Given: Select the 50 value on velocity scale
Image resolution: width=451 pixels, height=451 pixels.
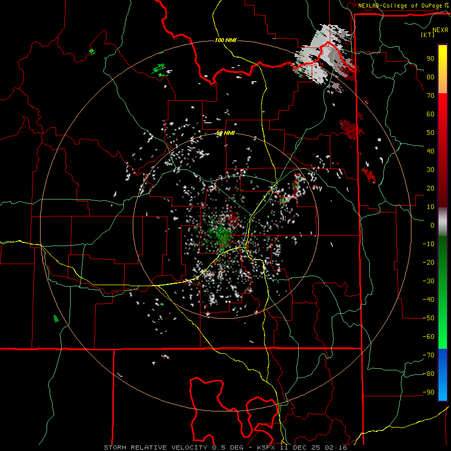Looking at the screenshot, I should coord(430,133).
